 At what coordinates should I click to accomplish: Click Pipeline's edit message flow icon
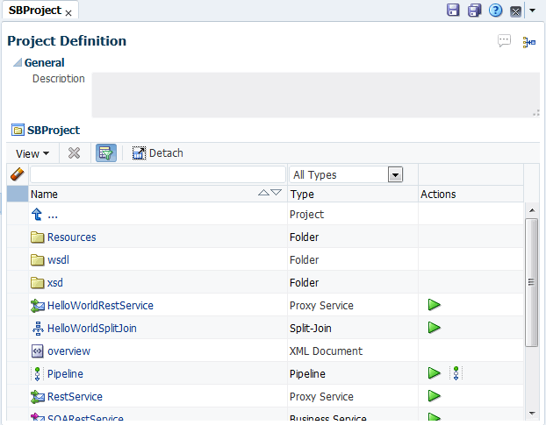456,373
